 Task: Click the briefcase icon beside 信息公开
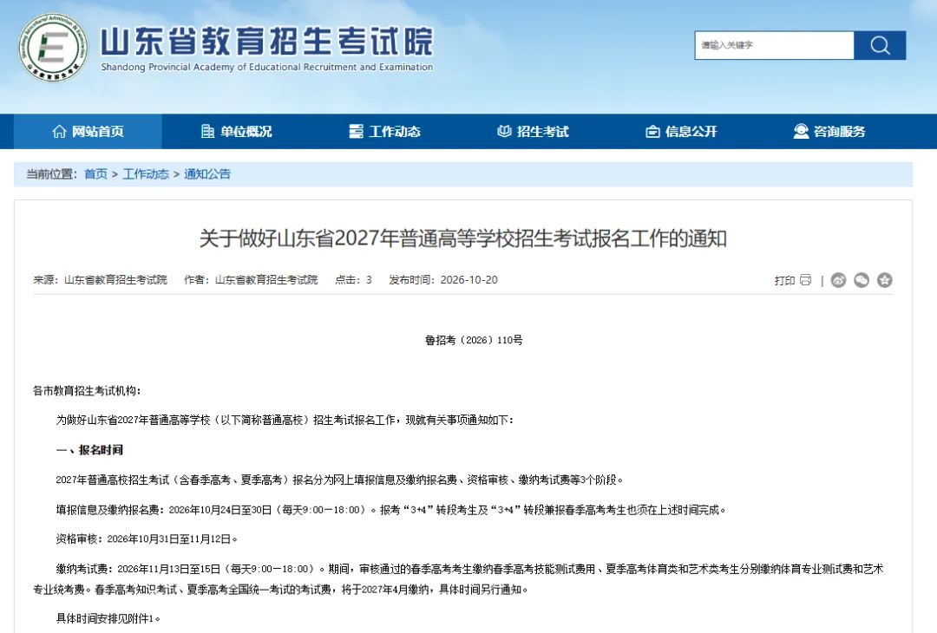[x=652, y=132]
